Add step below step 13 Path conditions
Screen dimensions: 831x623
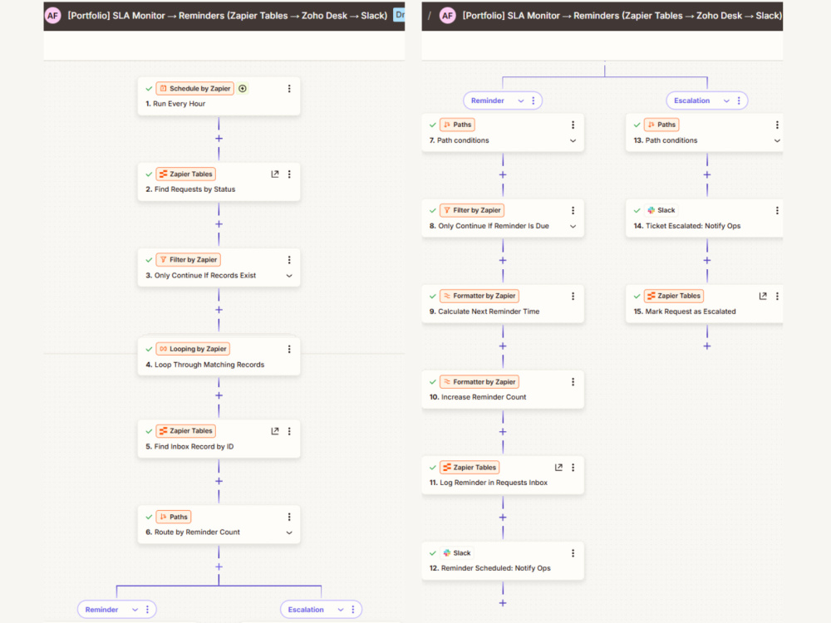pyautogui.click(x=707, y=174)
